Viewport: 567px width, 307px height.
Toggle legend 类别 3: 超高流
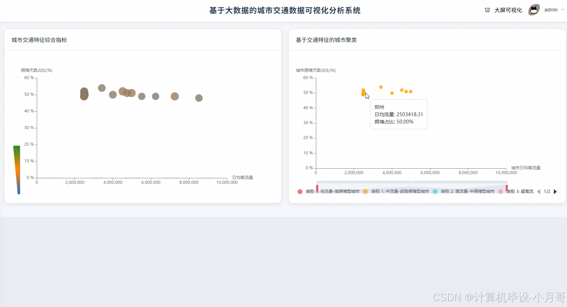tap(516, 191)
